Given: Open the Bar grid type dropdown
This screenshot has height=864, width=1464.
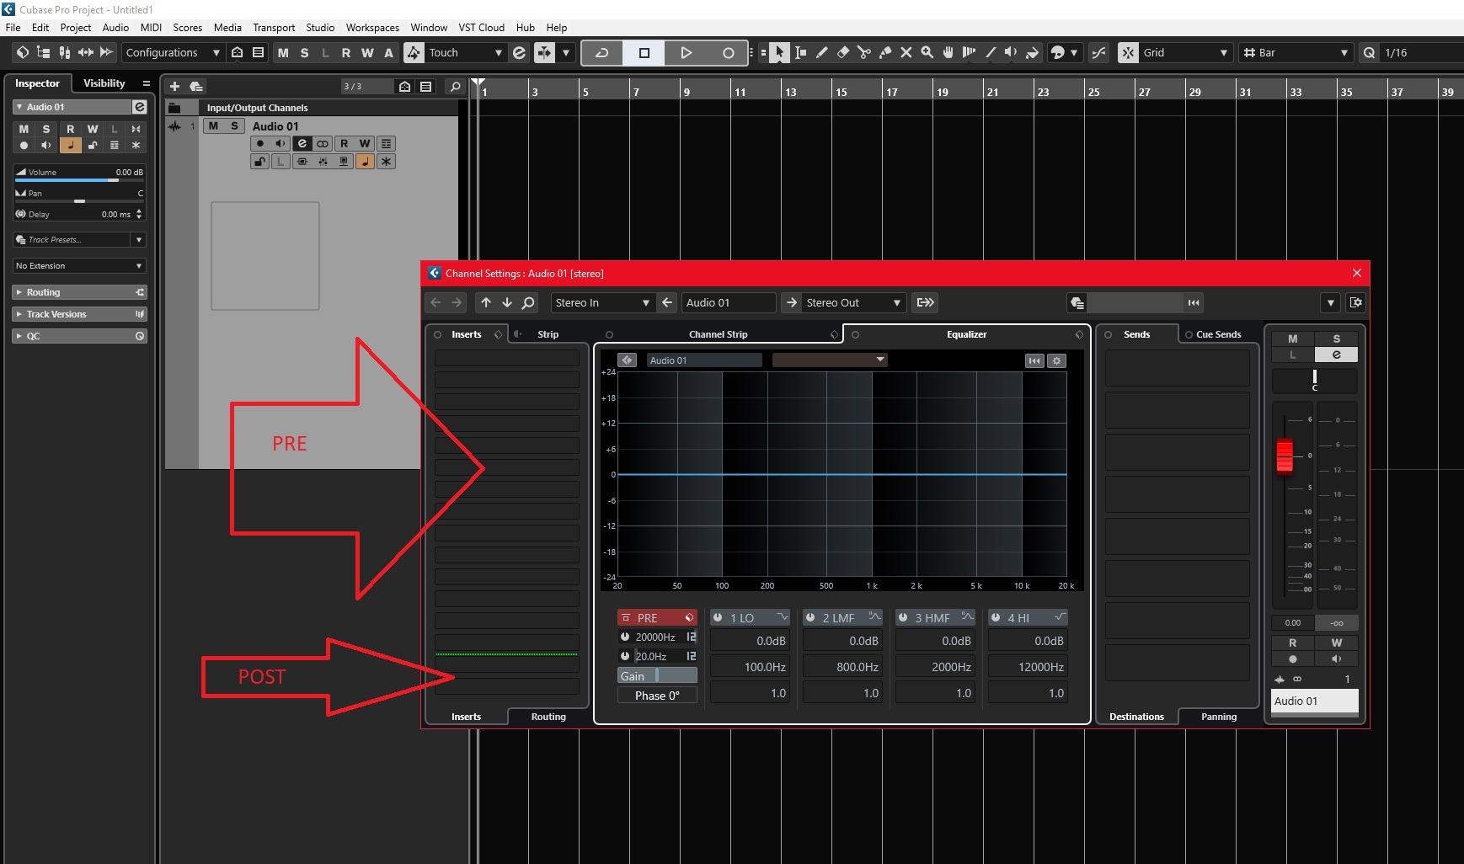Looking at the screenshot, I should coord(1296,52).
